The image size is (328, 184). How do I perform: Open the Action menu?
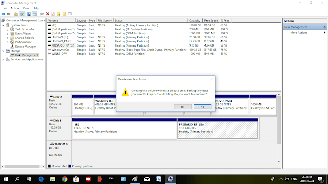(15, 8)
